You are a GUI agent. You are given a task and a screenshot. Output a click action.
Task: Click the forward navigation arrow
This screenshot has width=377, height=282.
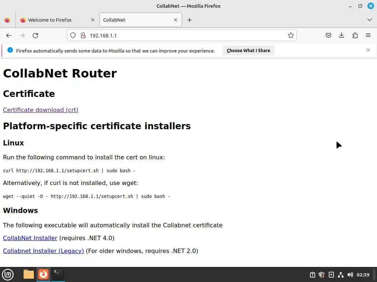(x=22, y=36)
